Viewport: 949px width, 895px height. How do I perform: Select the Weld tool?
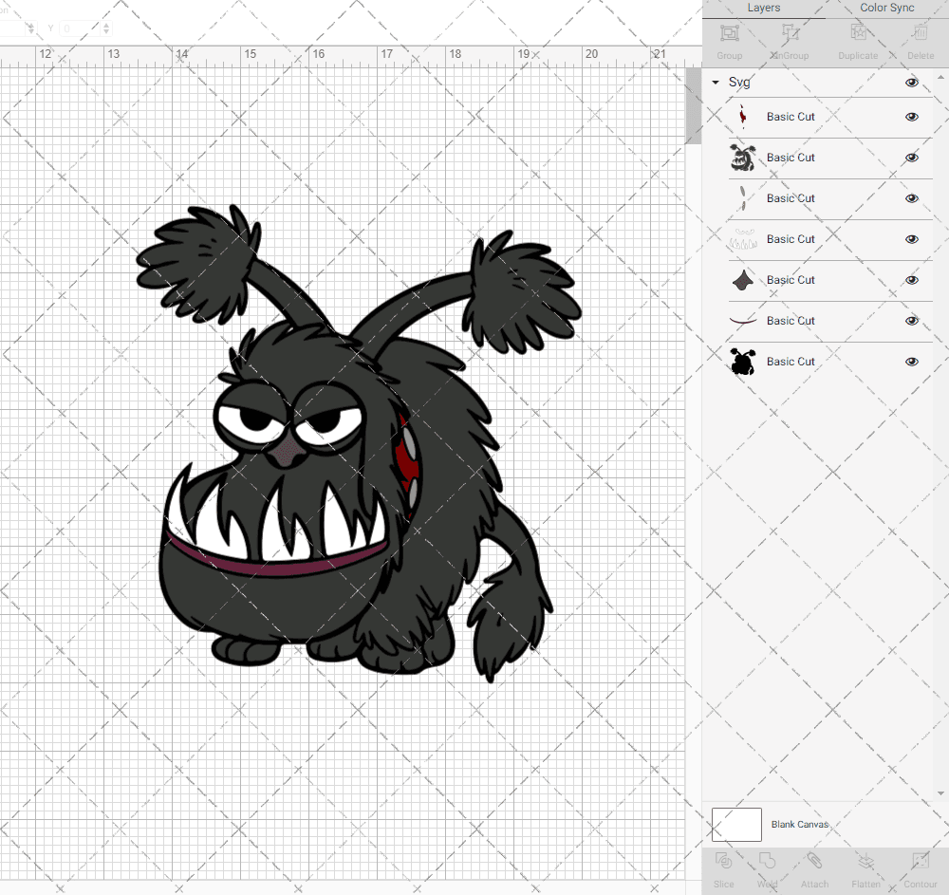[x=767, y=867]
